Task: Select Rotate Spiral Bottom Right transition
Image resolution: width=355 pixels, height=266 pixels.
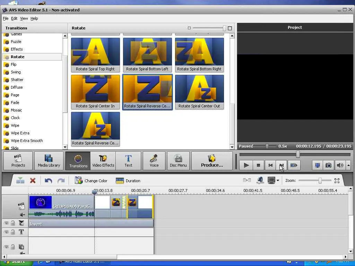Action: point(199,55)
